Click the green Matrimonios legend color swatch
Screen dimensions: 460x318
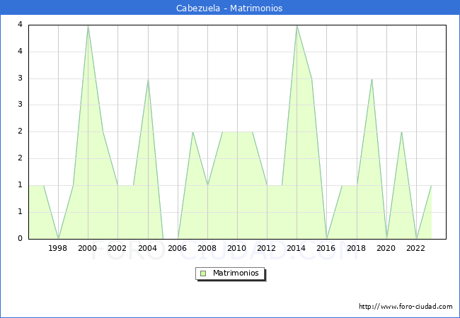203,273
